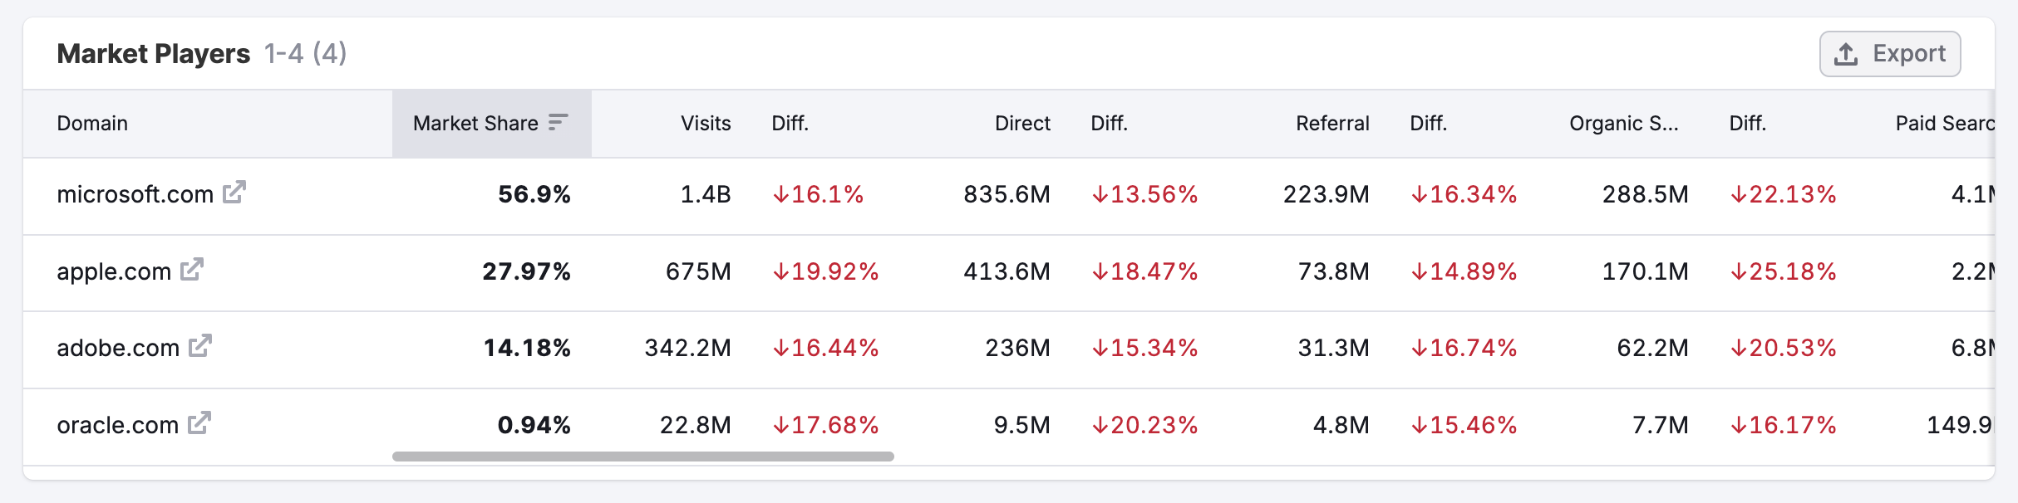Sort by the Organic Search column header
This screenshot has height=503, width=2018.
click(1623, 124)
